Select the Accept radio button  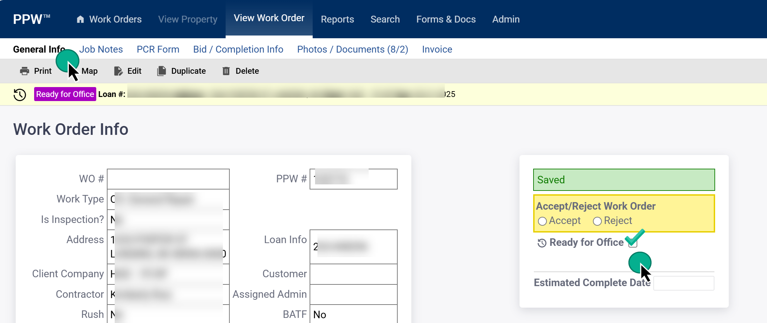(542, 221)
